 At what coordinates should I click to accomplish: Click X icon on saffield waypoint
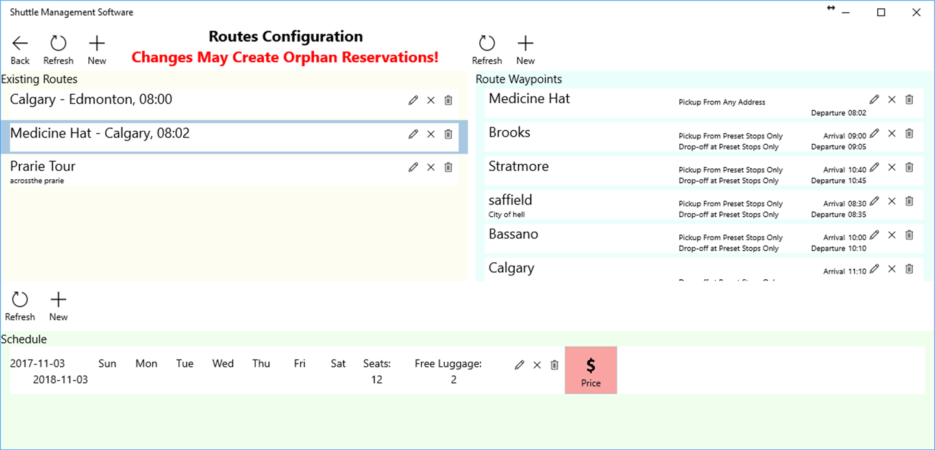click(891, 201)
